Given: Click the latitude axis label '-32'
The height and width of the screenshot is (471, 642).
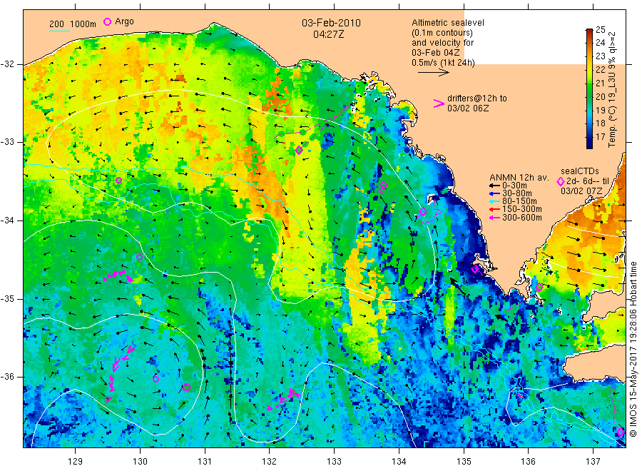Looking at the screenshot, I should pos(8,64).
